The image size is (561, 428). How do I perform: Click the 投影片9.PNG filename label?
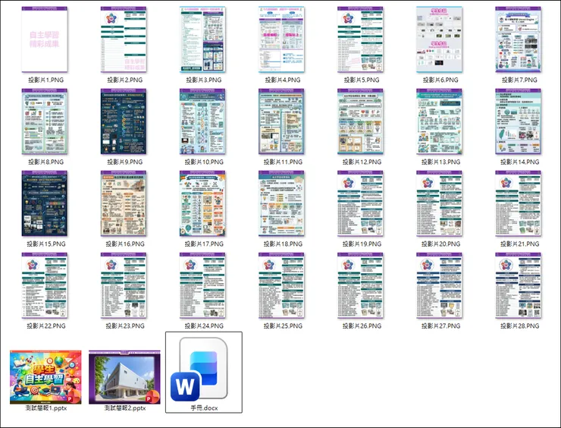(125, 162)
